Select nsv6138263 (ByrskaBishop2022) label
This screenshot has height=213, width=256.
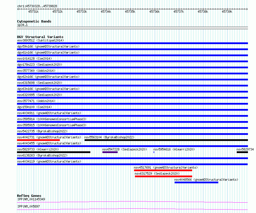click(42, 155)
